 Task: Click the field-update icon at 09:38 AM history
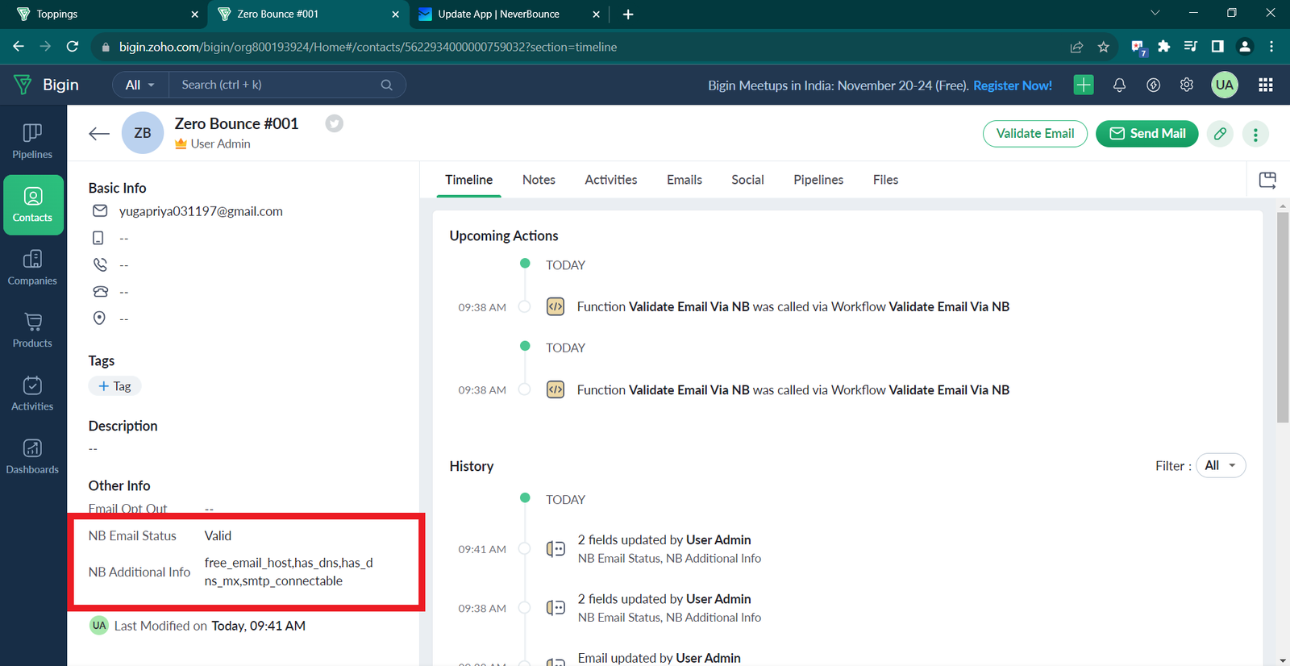[556, 608]
